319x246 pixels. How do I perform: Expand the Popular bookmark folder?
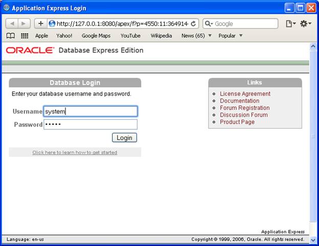(230, 36)
